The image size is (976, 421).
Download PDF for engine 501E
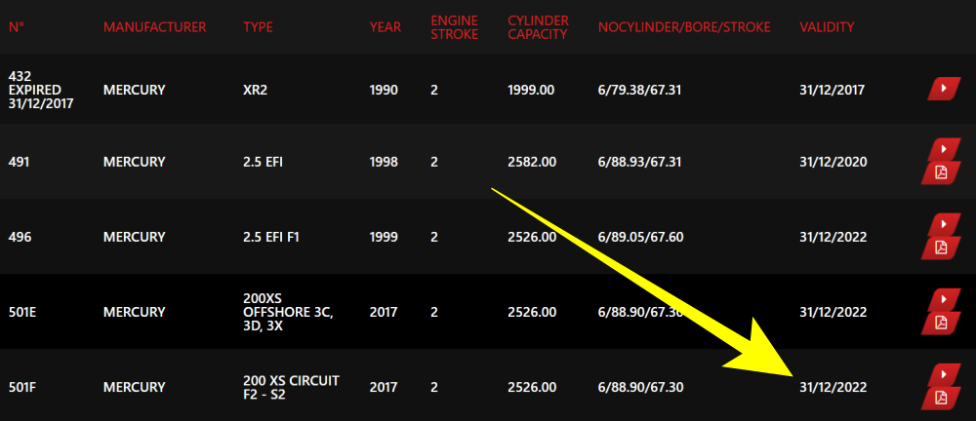click(x=941, y=323)
